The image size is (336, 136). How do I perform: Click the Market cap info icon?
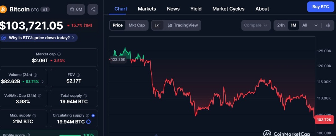click(x=59, y=54)
